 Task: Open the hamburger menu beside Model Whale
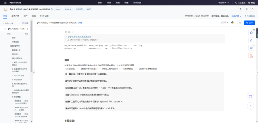5,3
